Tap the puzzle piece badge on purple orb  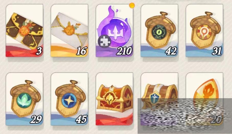point(104,41)
